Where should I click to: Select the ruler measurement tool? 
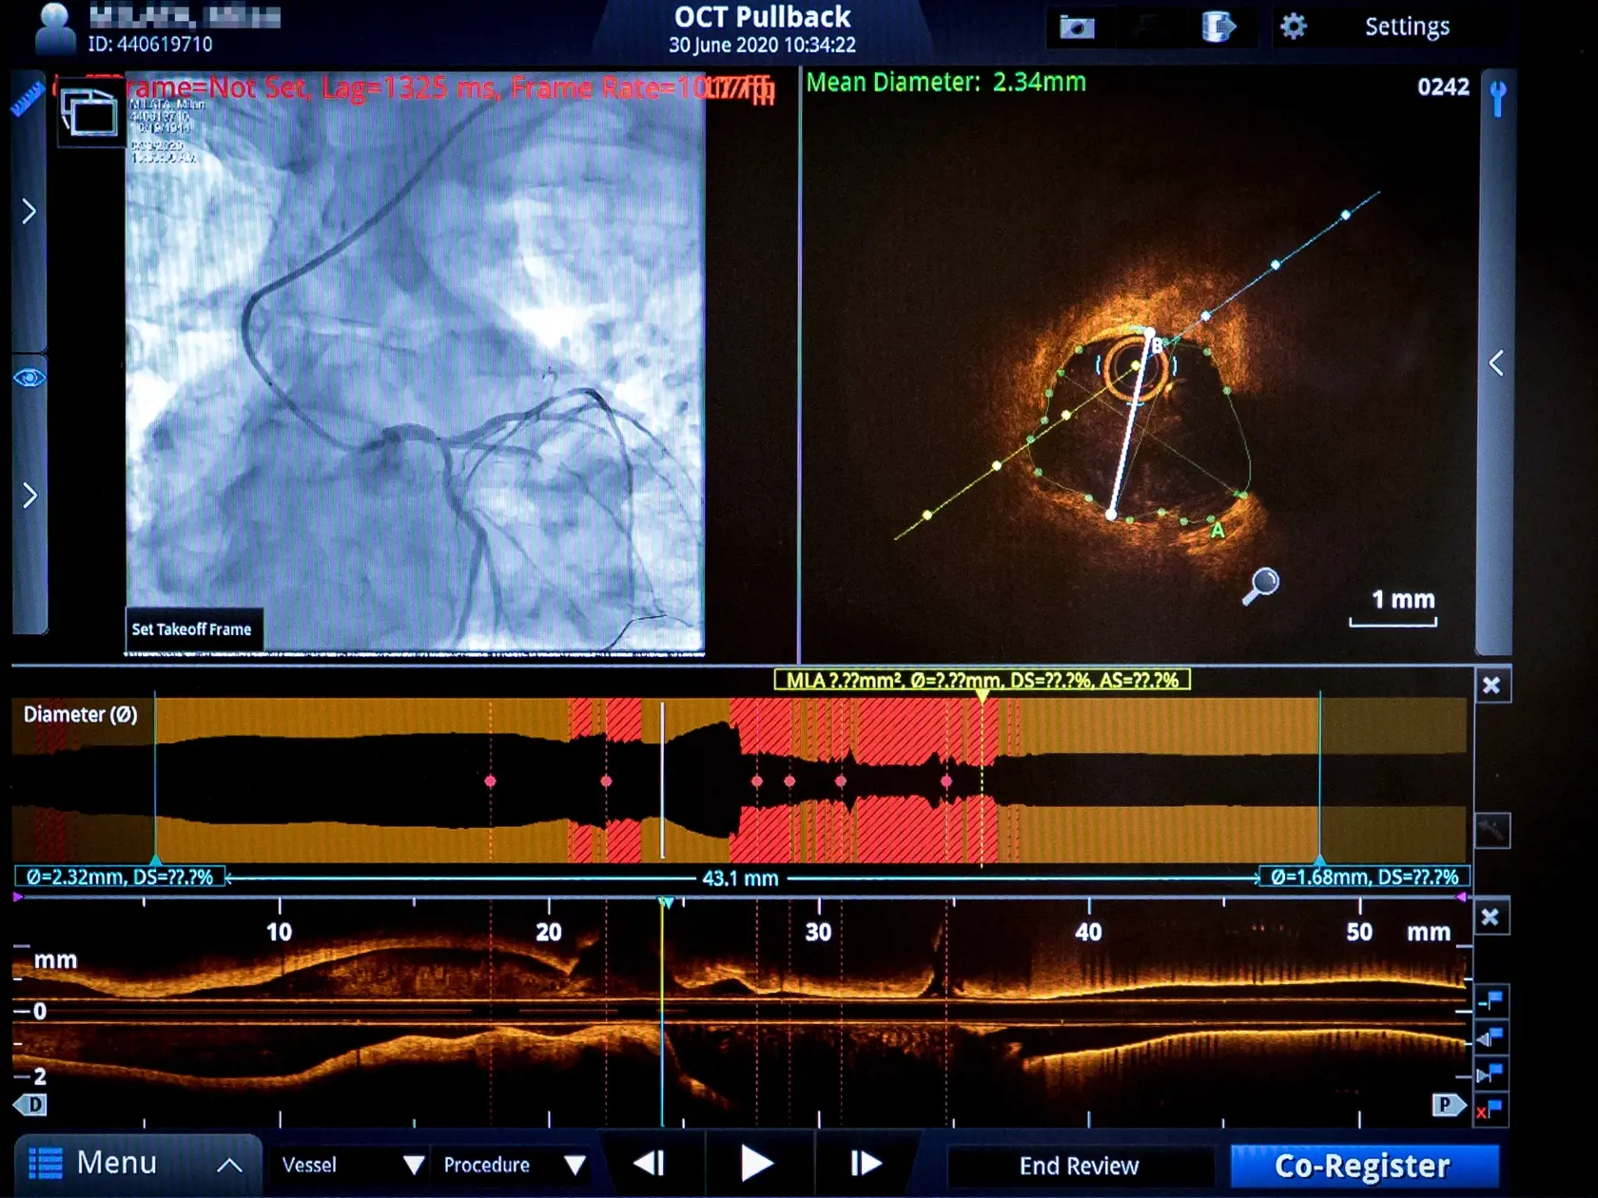(28, 100)
